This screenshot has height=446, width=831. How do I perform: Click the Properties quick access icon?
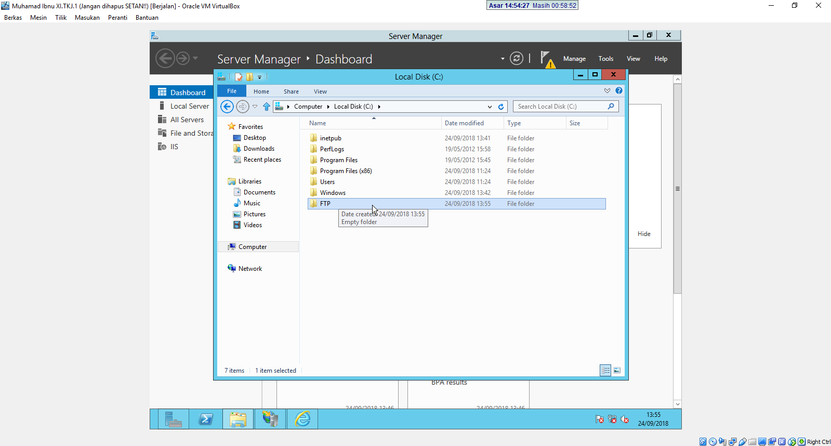(239, 77)
